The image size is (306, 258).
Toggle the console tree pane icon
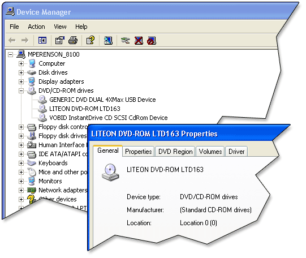pyautogui.click(x=42, y=40)
